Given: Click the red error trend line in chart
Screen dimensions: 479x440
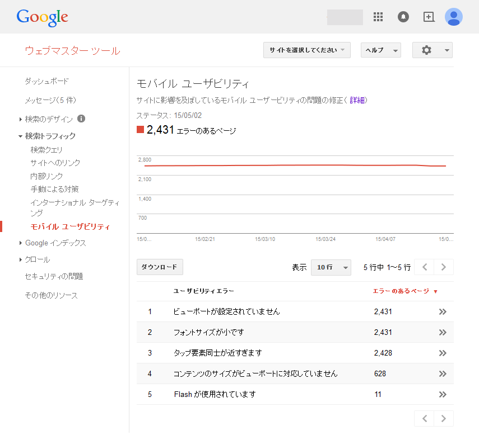Looking at the screenshot, I should (x=295, y=165).
